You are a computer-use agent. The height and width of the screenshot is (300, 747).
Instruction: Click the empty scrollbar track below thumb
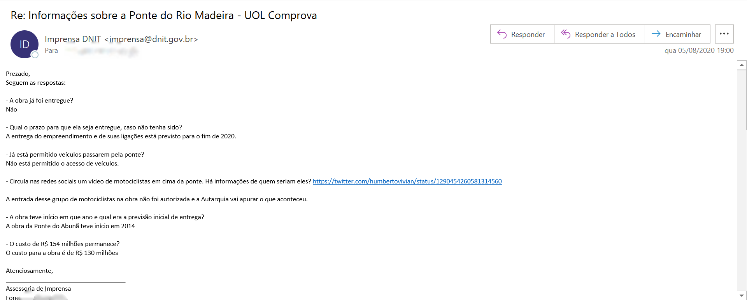(x=742, y=210)
